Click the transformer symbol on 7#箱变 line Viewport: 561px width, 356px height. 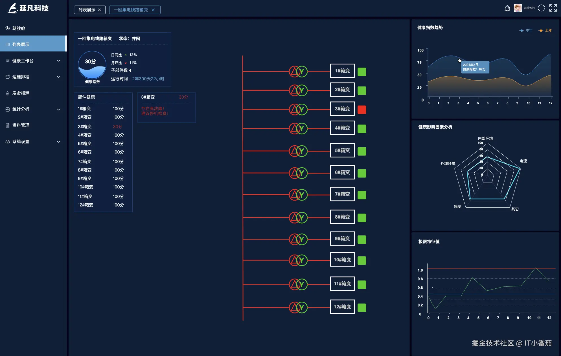[298, 195]
